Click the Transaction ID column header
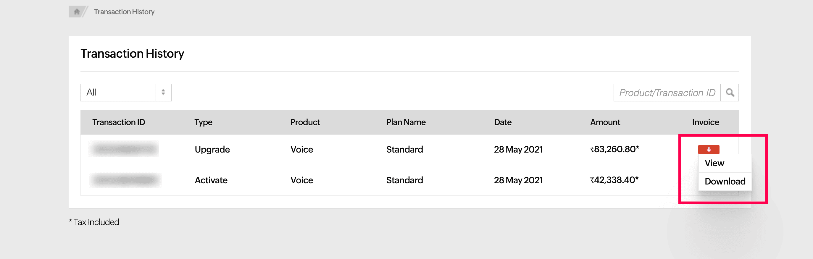Screen dimensions: 813x259 coord(118,122)
